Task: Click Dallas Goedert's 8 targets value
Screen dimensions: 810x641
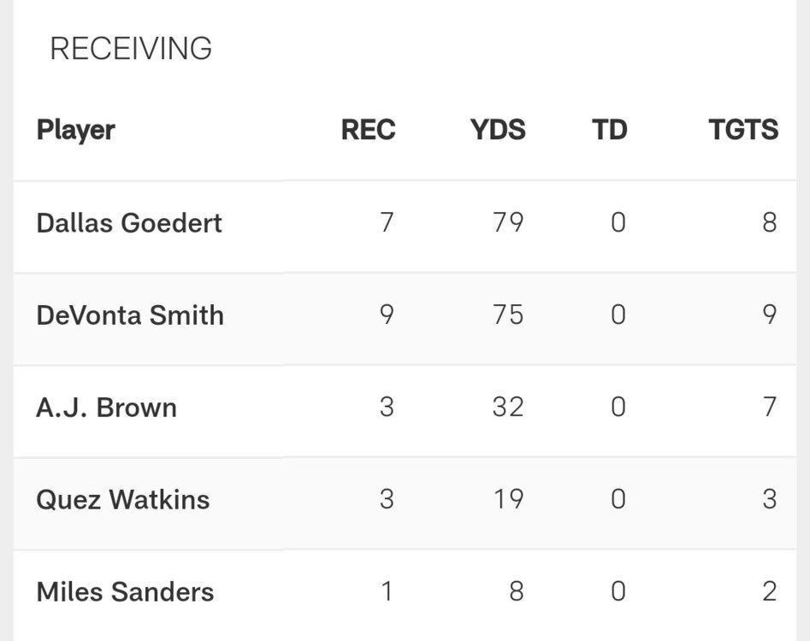Action: (x=769, y=223)
